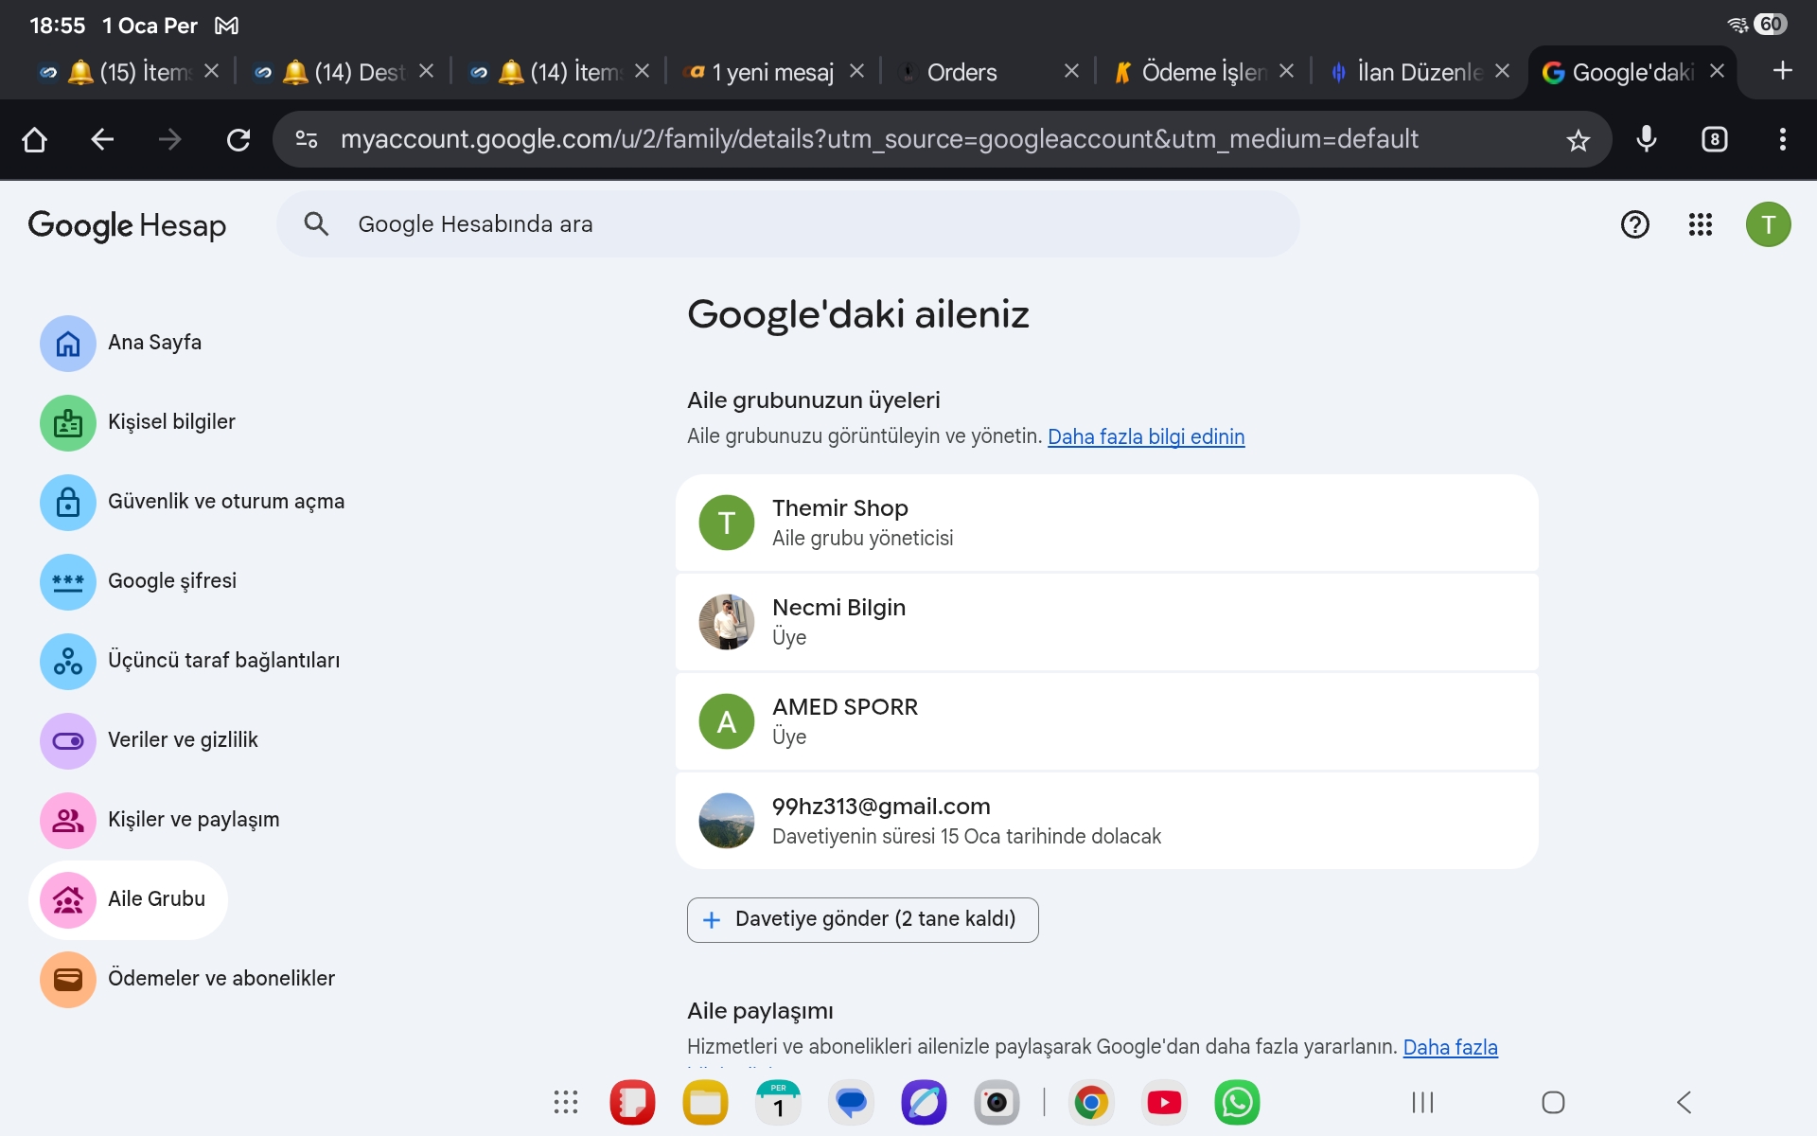The height and width of the screenshot is (1136, 1817).
Task: Go to Güvenlik ve oturum açma
Action: (x=193, y=502)
